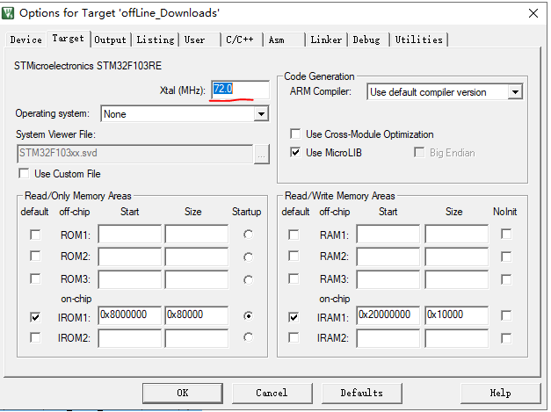Enable the Use Custom File checkbox

pos(25,174)
